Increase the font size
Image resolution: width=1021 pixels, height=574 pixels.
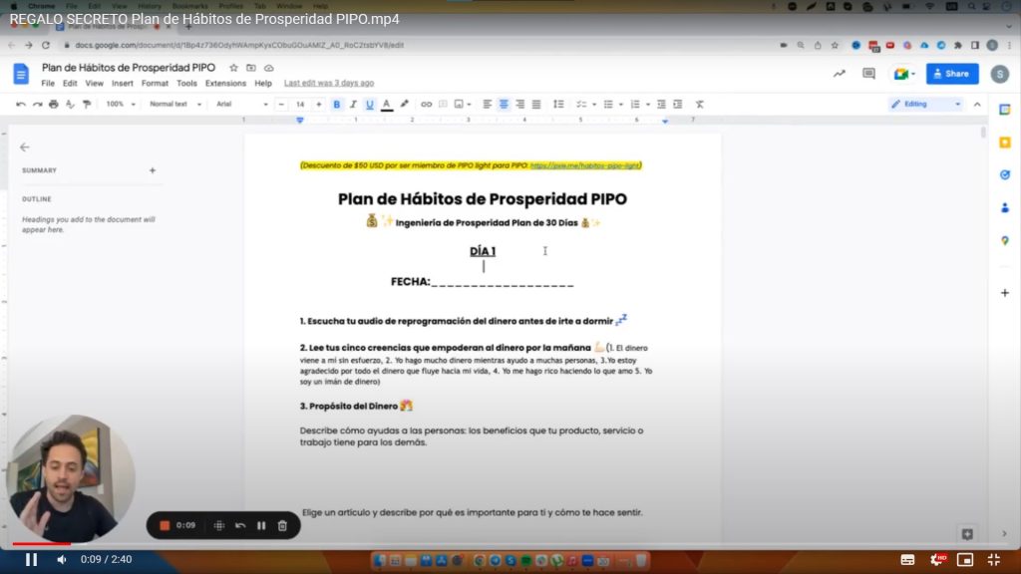[x=318, y=104]
